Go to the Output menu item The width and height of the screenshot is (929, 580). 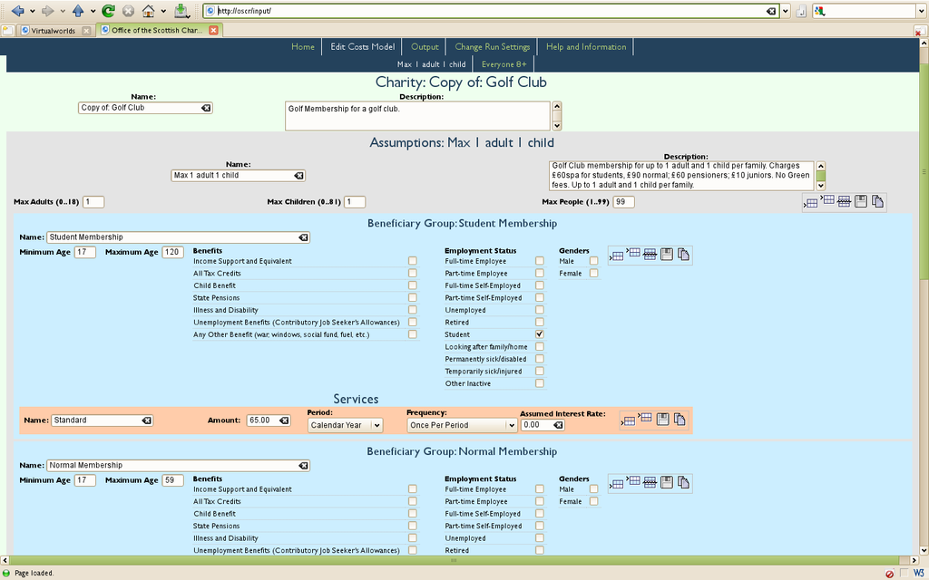pos(425,47)
